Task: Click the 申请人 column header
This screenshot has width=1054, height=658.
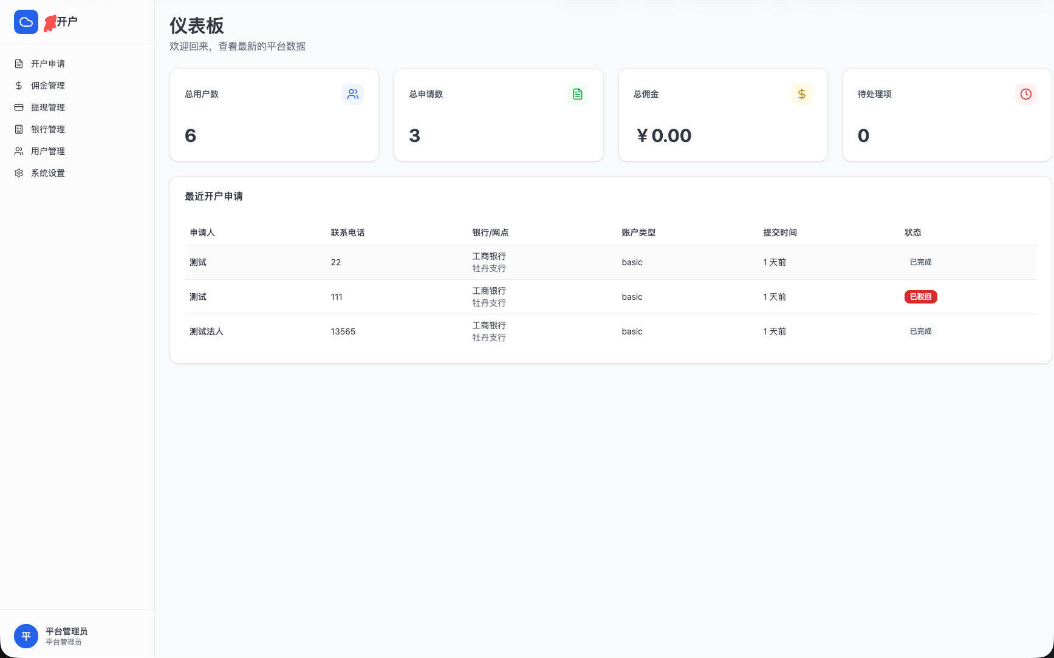Action: 202,232
